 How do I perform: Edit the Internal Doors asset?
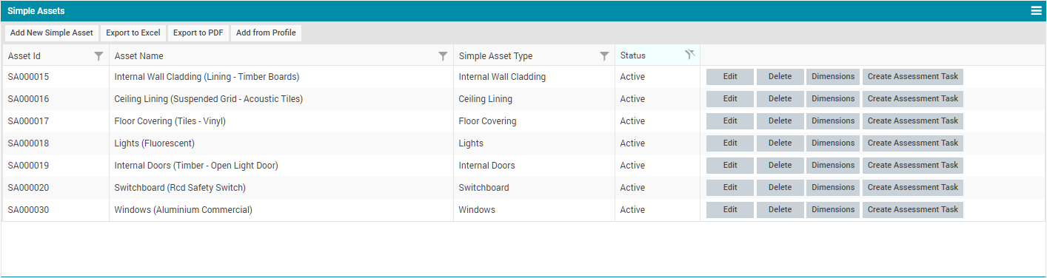(730, 166)
